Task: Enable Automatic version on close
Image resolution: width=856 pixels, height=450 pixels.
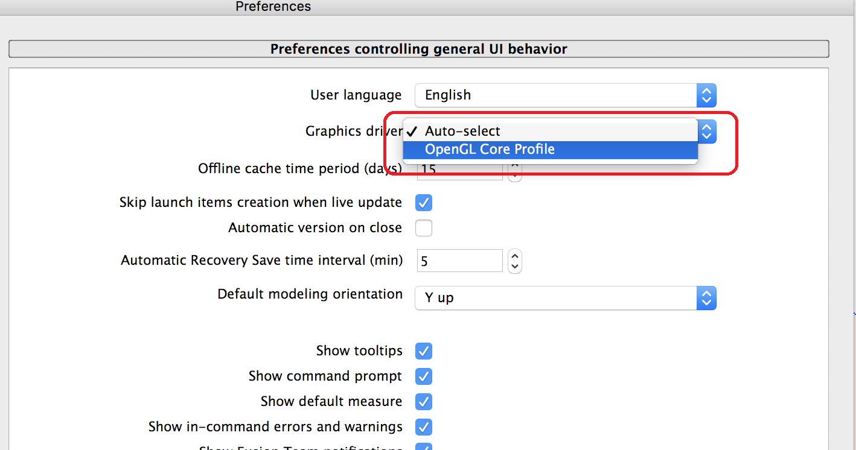Action: coord(424,228)
